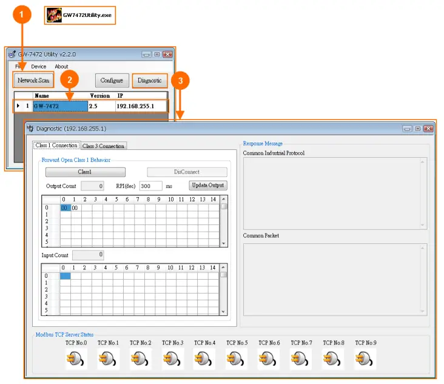Viewport: 444px width, 384px height.
Task: Click the input grid scrollbar thumb
Action: (x=223, y=275)
